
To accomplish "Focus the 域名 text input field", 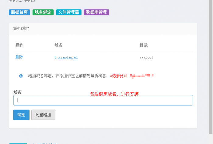I will click(x=103, y=100).
